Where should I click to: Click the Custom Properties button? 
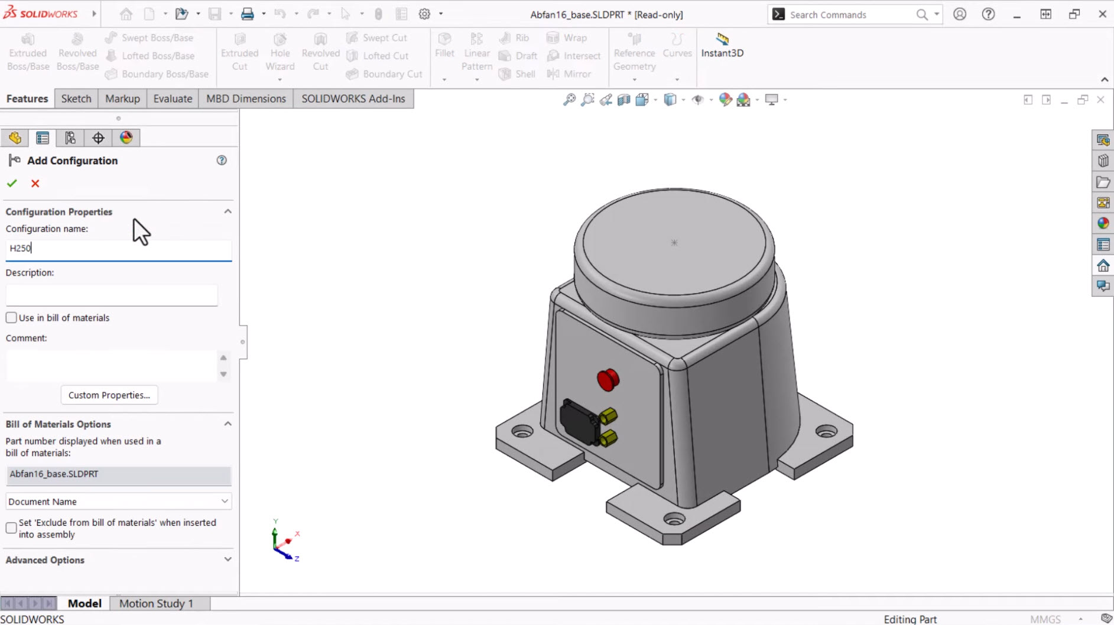pos(109,395)
